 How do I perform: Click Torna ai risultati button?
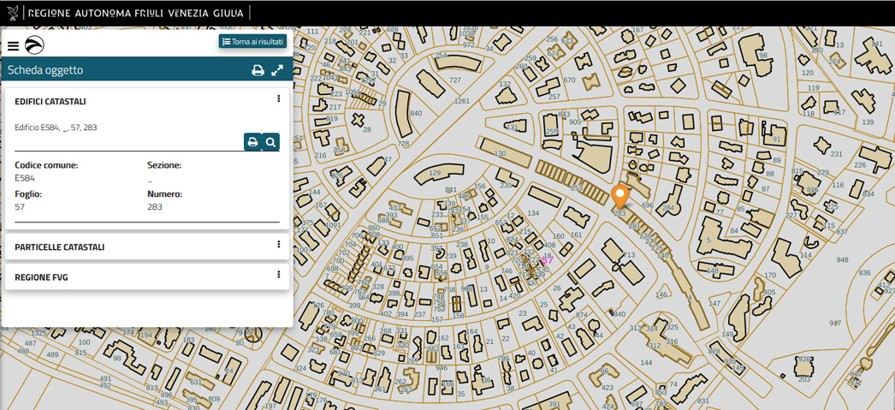252,41
